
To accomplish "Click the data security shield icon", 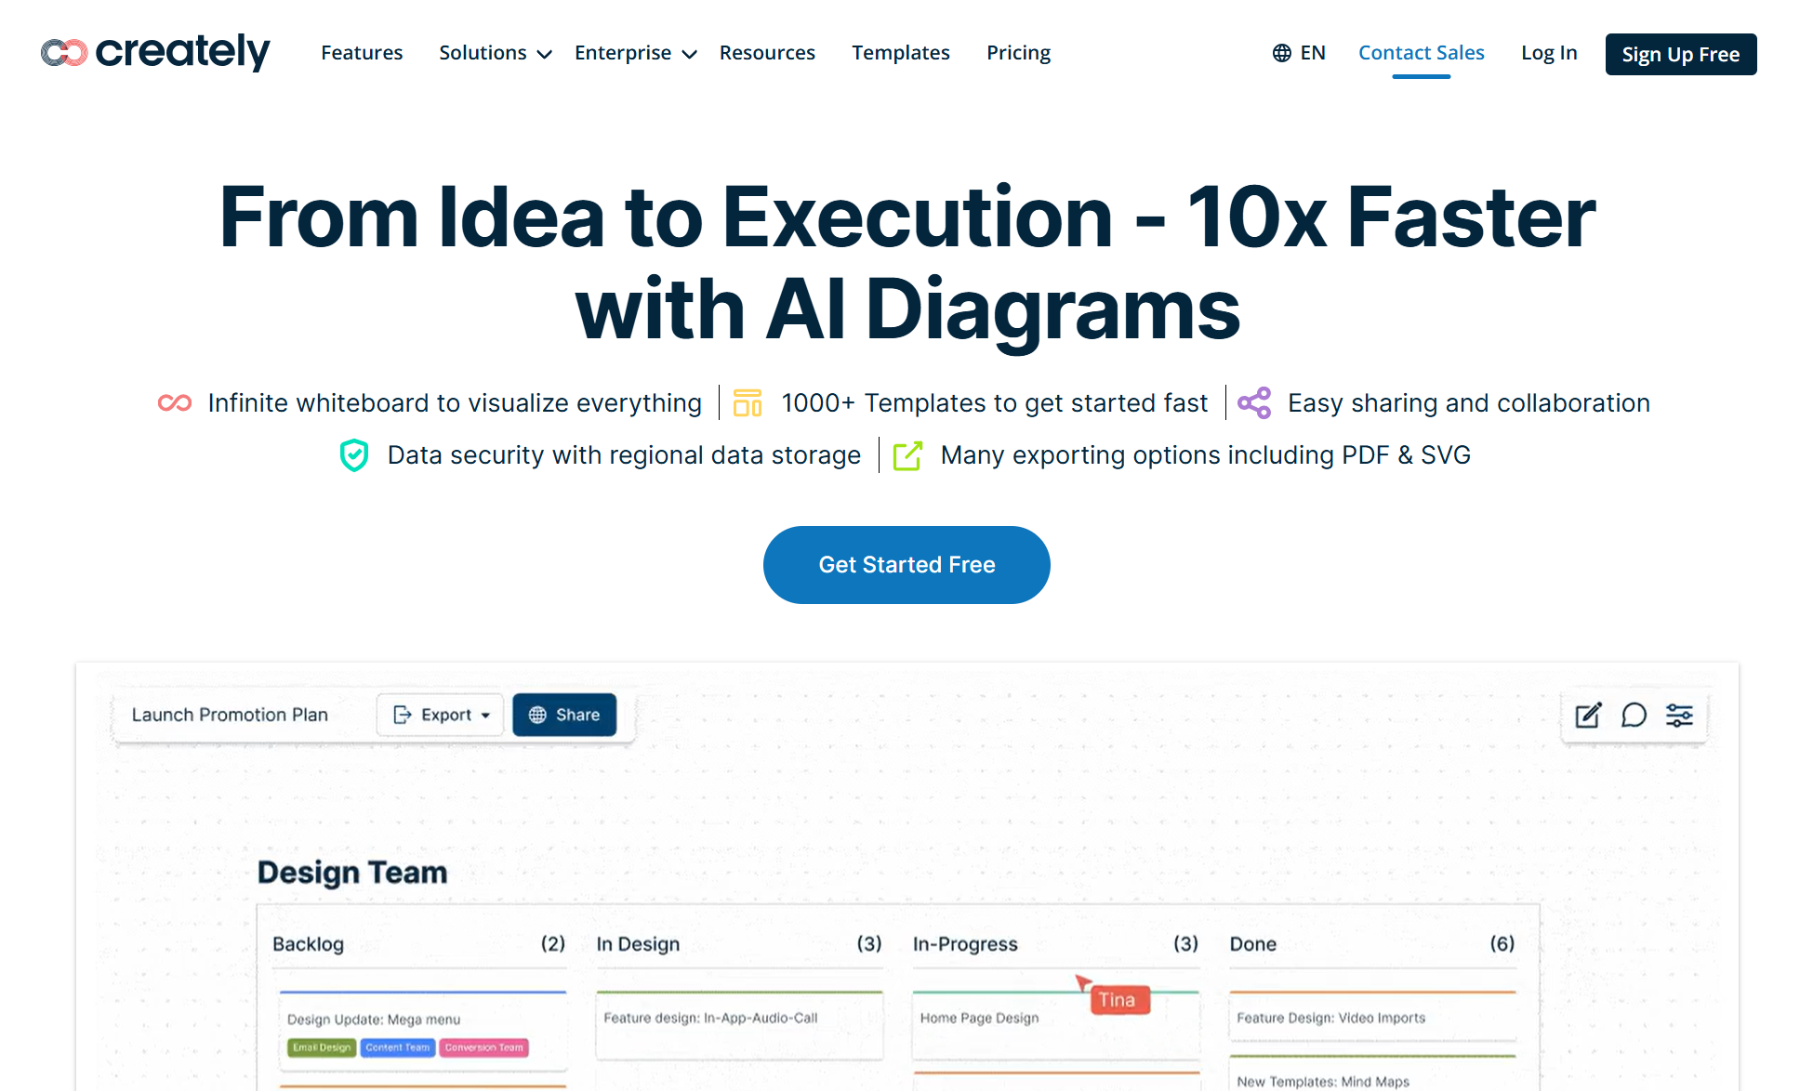I will 354,454.
